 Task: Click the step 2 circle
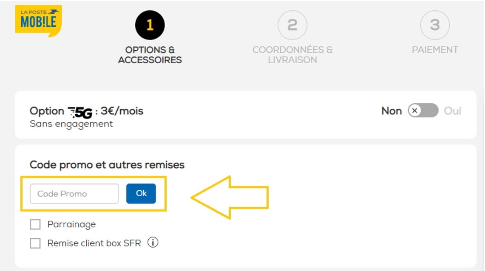pyautogui.click(x=292, y=25)
